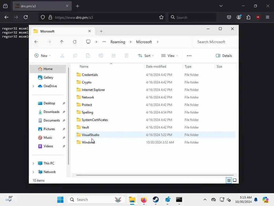
Task: Show hidden system tray icons
Action: point(205,200)
